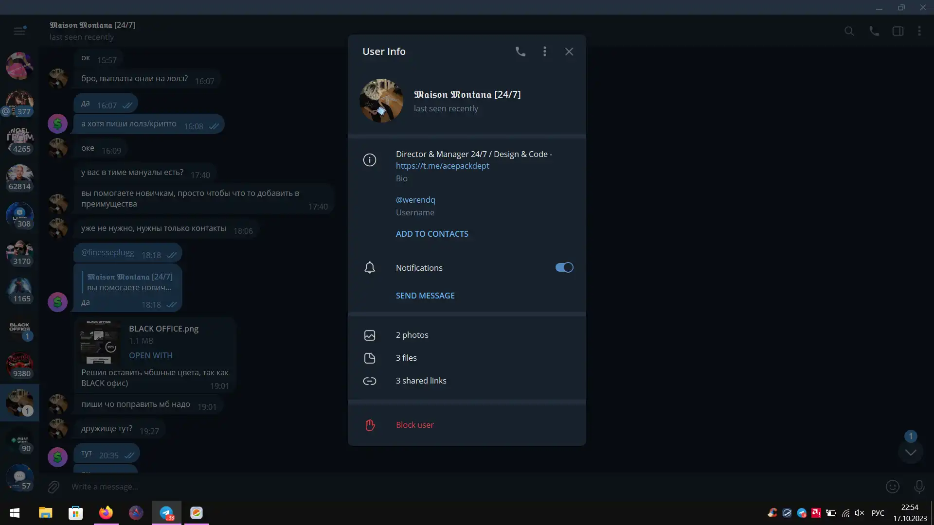Click ADD TO CONTACTS link
934x525 pixels.
432,234
